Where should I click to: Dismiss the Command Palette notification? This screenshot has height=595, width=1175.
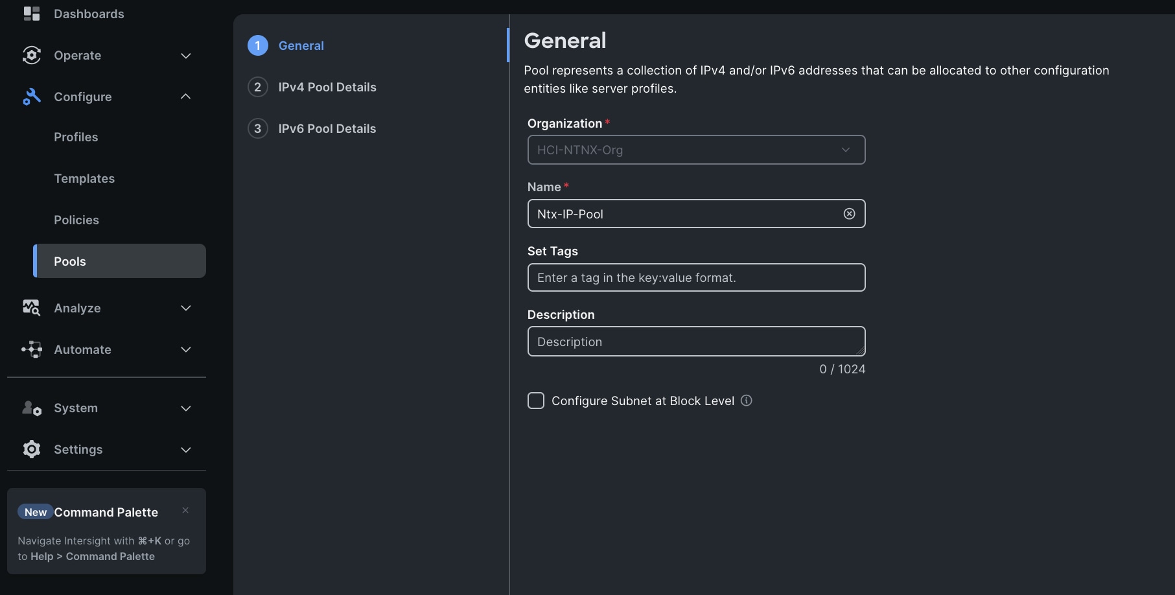click(185, 510)
